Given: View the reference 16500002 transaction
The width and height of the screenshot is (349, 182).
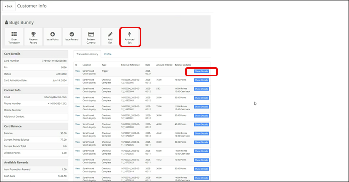Looking at the screenshot, I should 77,106.
